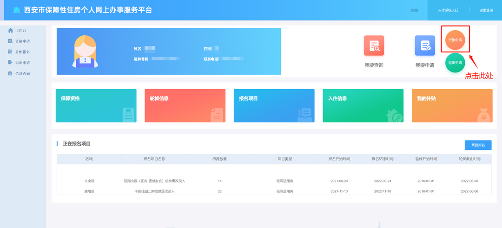The height and width of the screenshot is (228, 502).
Task: Open the 保障资格 card
Action: [96, 105]
